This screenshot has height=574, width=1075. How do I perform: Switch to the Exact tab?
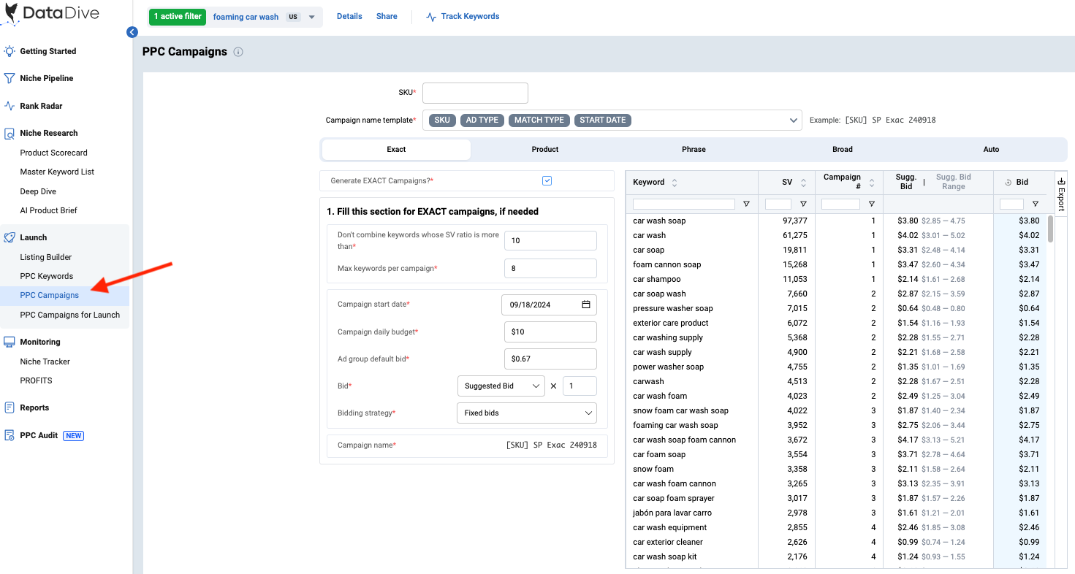(396, 149)
